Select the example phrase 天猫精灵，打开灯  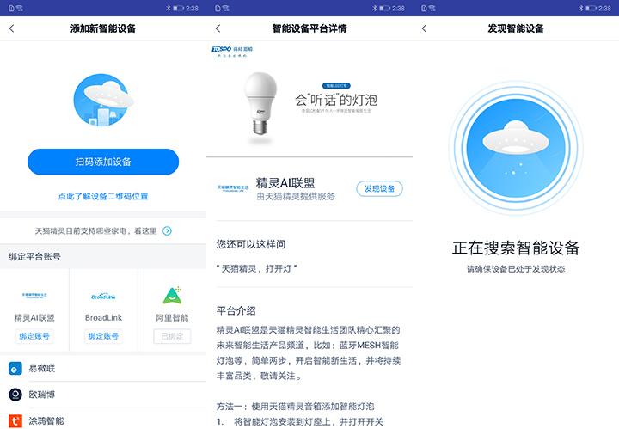(x=256, y=268)
